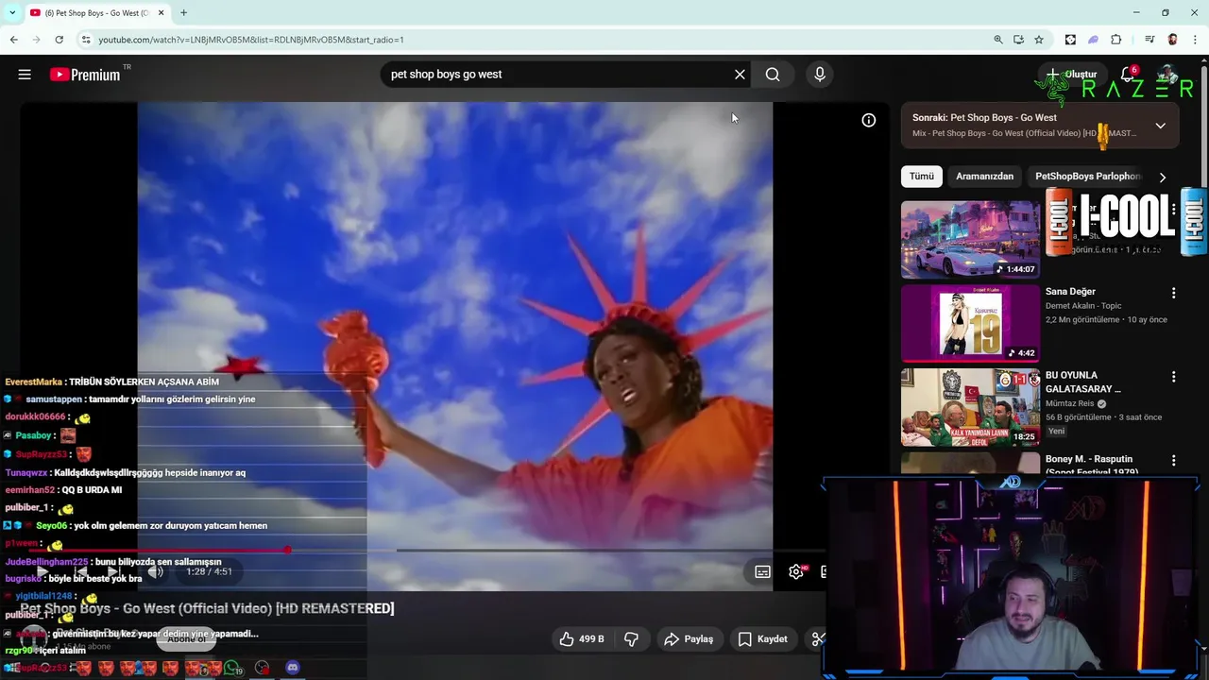The image size is (1209, 680).
Task: Start voice search with the microphone
Action: click(819, 75)
